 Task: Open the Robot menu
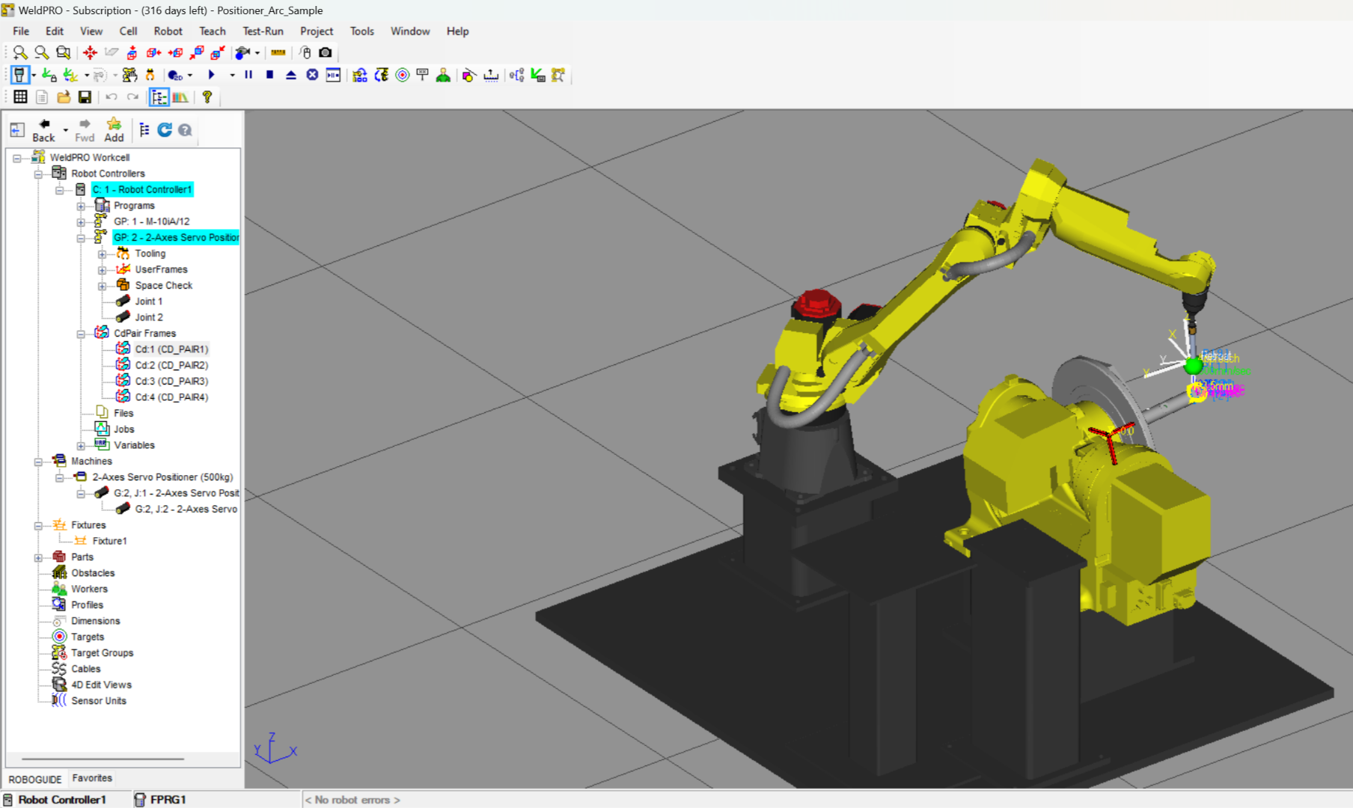168,31
